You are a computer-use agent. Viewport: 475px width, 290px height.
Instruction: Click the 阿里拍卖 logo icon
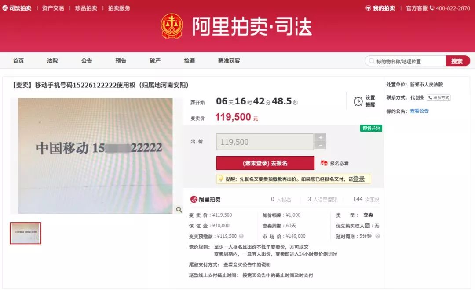pos(194,199)
